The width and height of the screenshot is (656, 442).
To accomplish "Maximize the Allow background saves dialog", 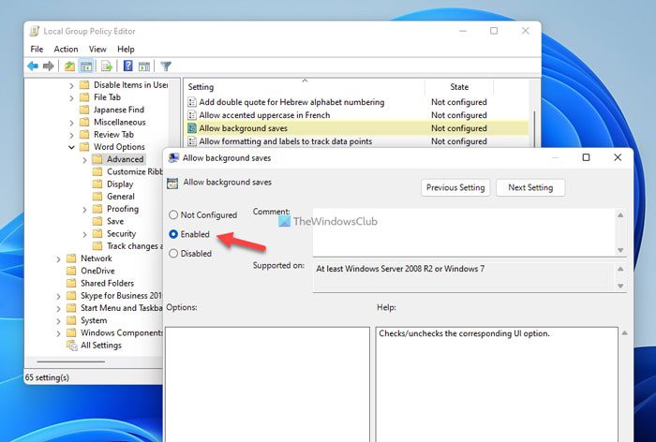I will tap(586, 157).
